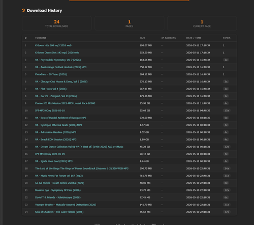This screenshot has width=254, height=225.
Task: Click the 17x badge on Sins of Shadows row
Action: [227, 212]
